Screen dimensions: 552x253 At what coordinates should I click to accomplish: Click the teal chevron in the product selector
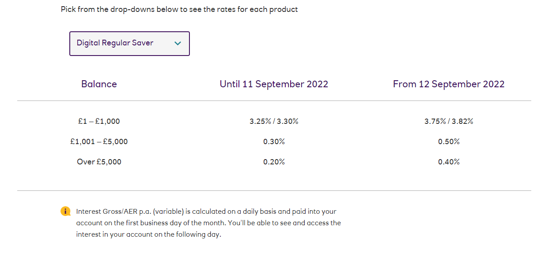pos(178,43)
